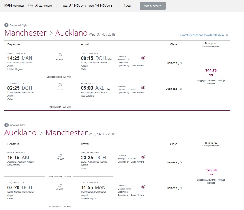The image size is (244, 210).
Task: Click the 07 Nov 2018 - 14 Nov 2018 dates in header
Action: (87, 6)
